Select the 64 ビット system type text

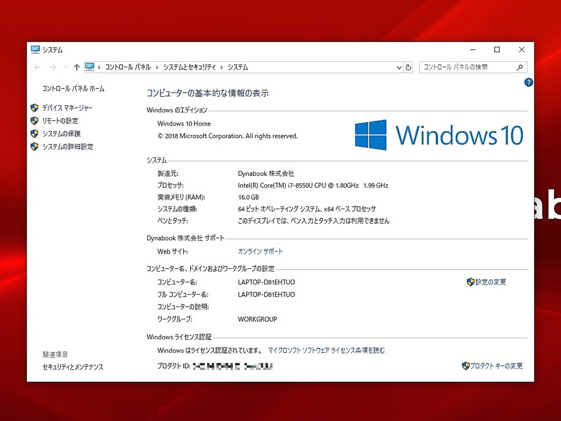pyautogui.click(x=307, y=209)
